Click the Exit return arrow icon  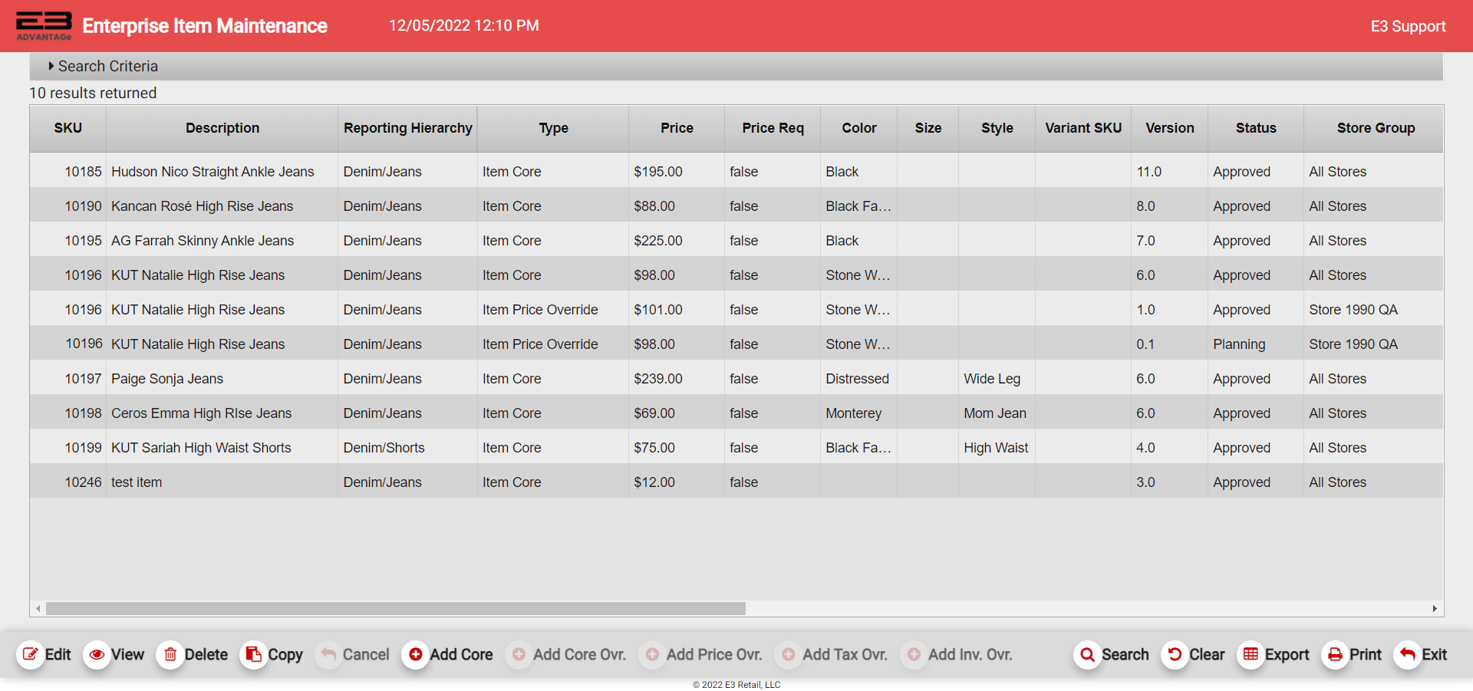point(1407,654)
